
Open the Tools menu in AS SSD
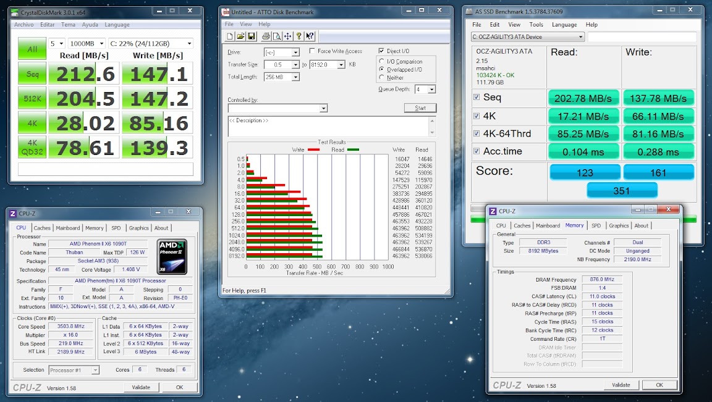pos(536,25)
